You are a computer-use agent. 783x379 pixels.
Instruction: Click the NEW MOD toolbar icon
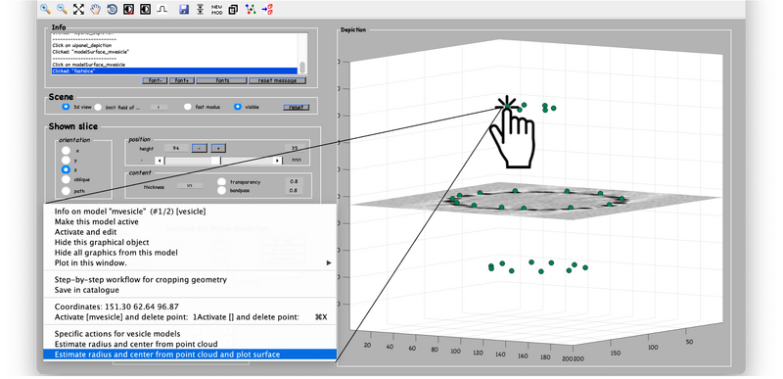[216, 9]
